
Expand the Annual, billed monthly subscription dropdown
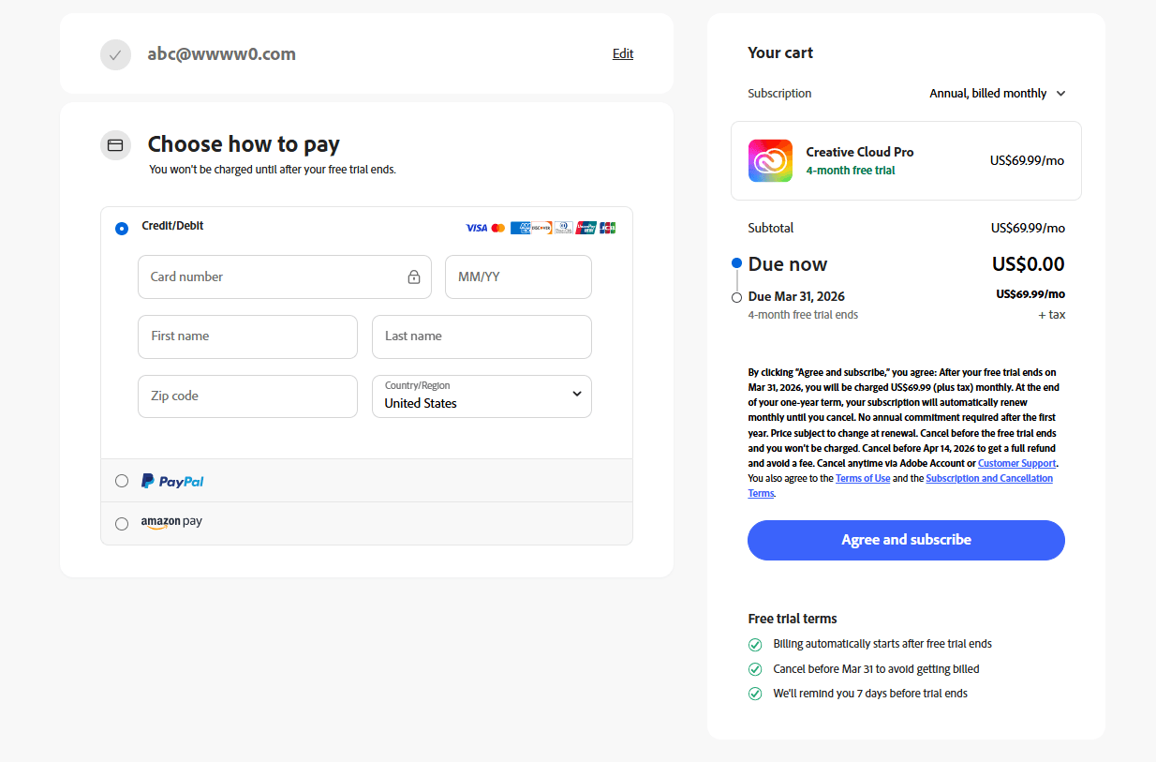998,94
